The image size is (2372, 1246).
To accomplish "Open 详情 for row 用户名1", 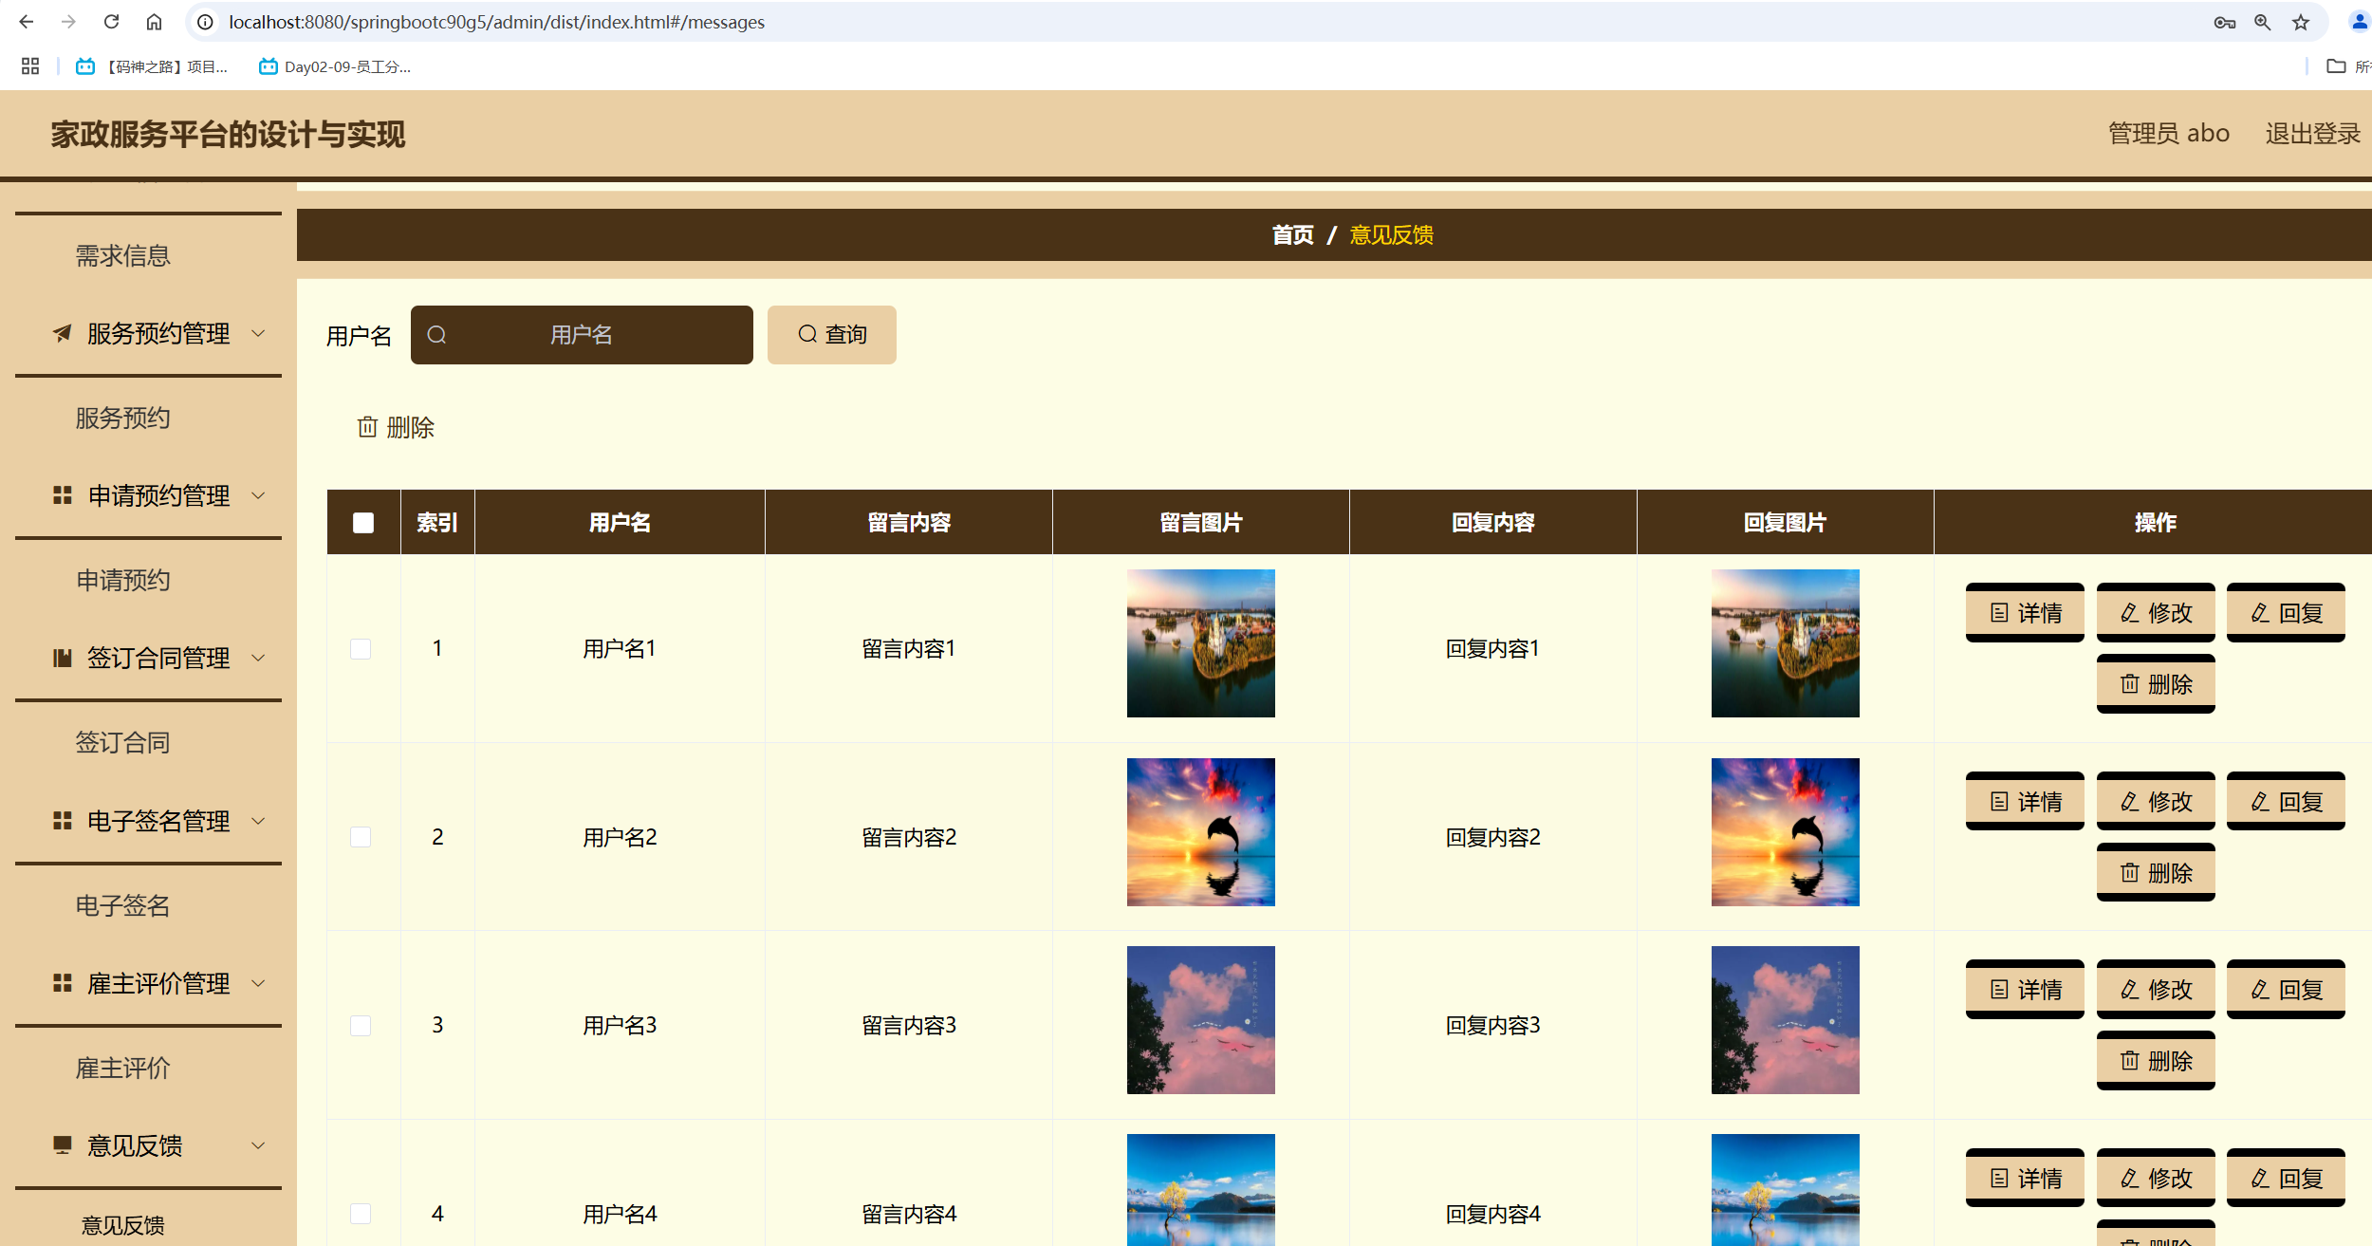I will (2025, 613).
